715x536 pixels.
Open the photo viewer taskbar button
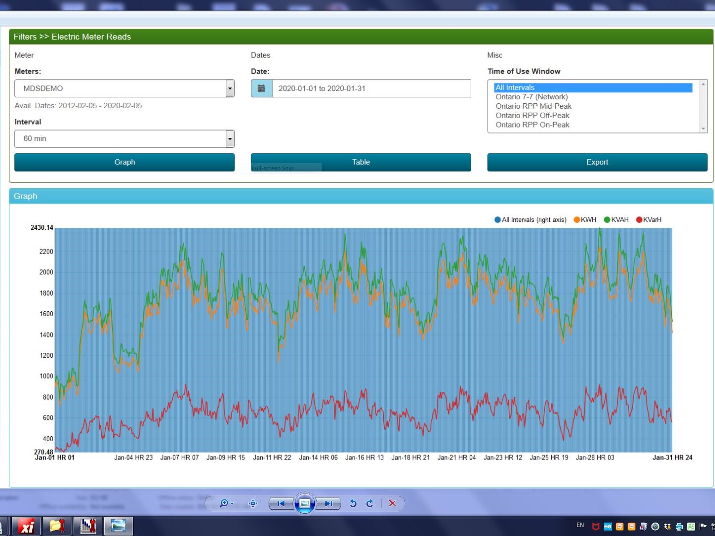[x=119, y=526]
